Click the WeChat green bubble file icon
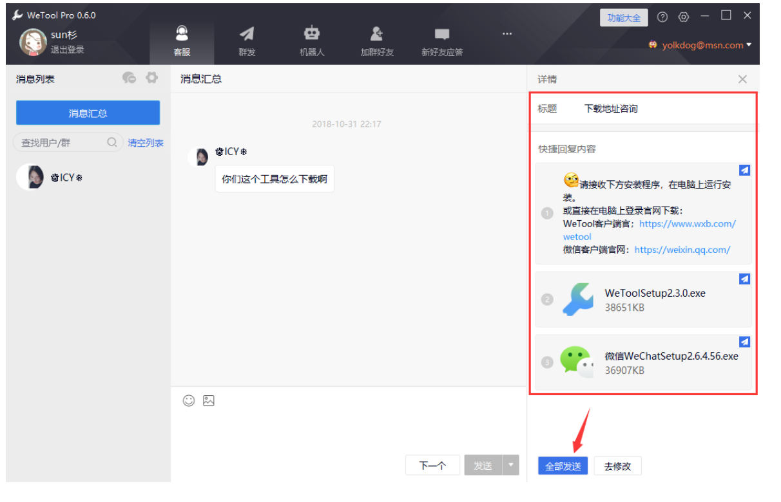 (x=577, y=362)
